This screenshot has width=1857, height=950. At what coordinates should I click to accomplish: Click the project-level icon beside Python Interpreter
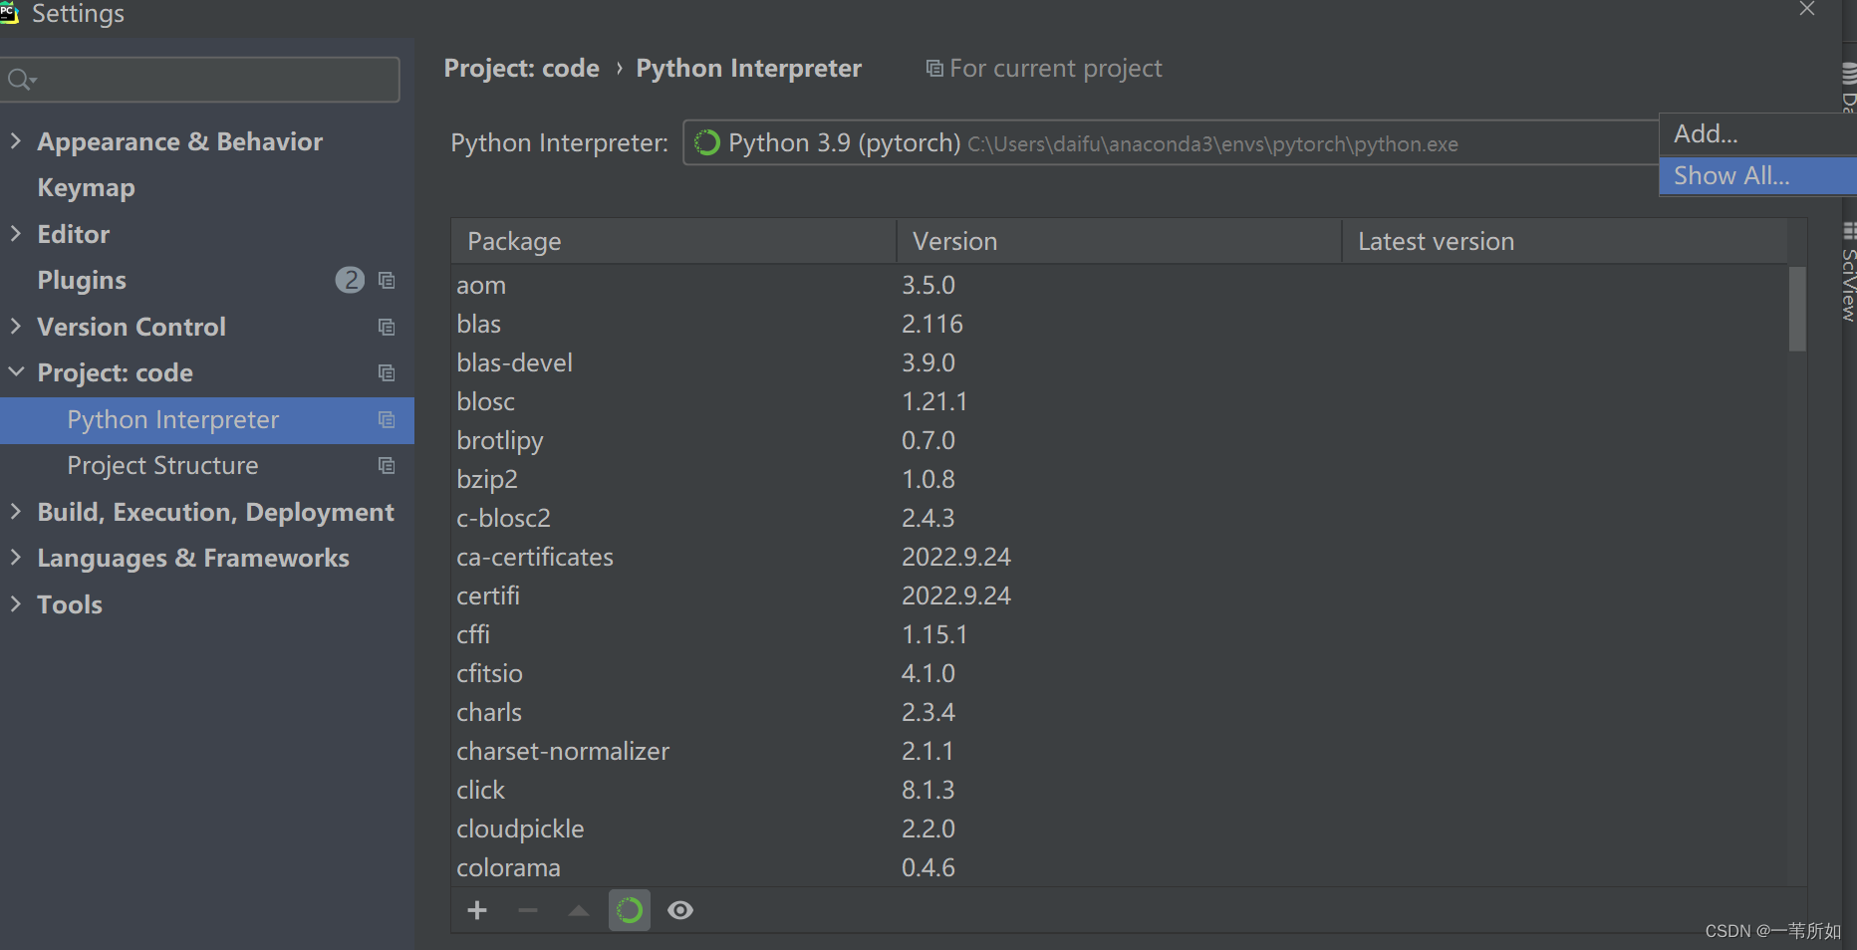pyautogui.click(x=387, y=420)
